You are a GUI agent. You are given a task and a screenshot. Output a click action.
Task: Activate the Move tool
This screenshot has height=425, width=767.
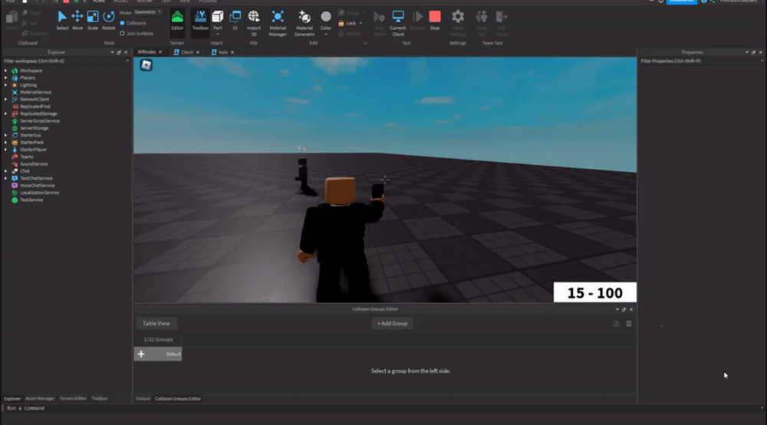[x=77, y=21]
